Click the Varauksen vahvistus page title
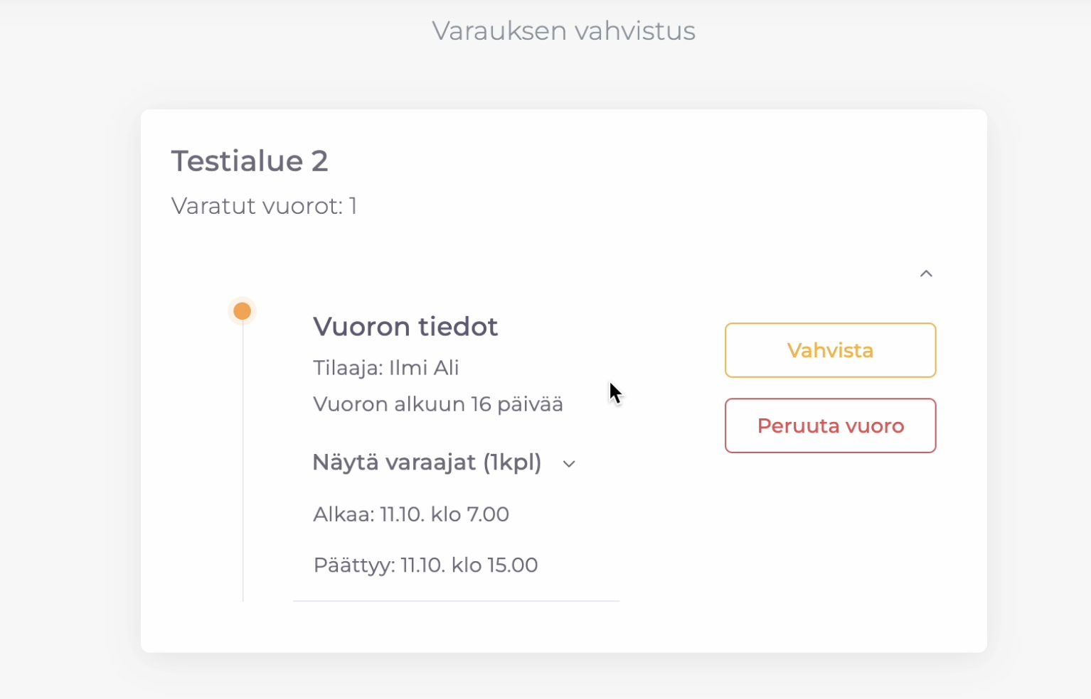The width and height of the screenshot is (1091, 699). pos(563,31)
